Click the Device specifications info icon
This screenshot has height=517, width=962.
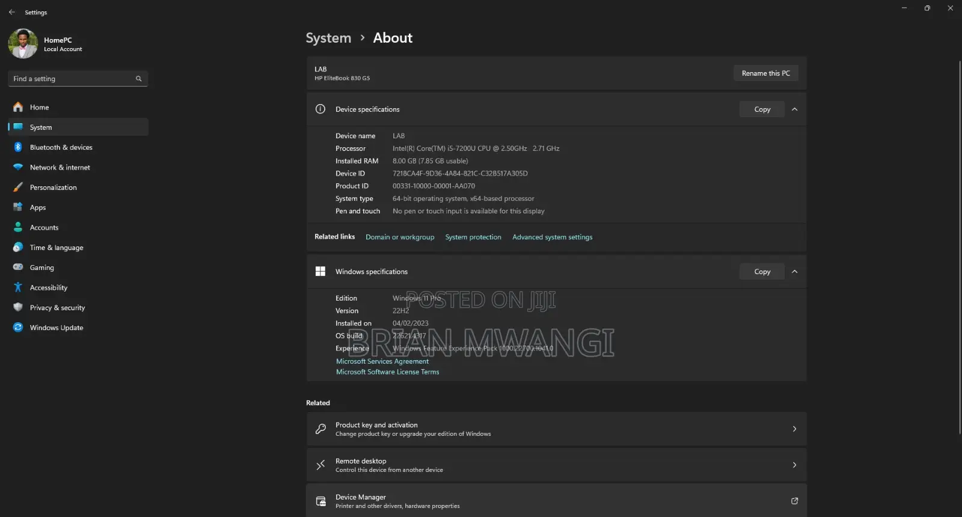(x=320, y=109)
